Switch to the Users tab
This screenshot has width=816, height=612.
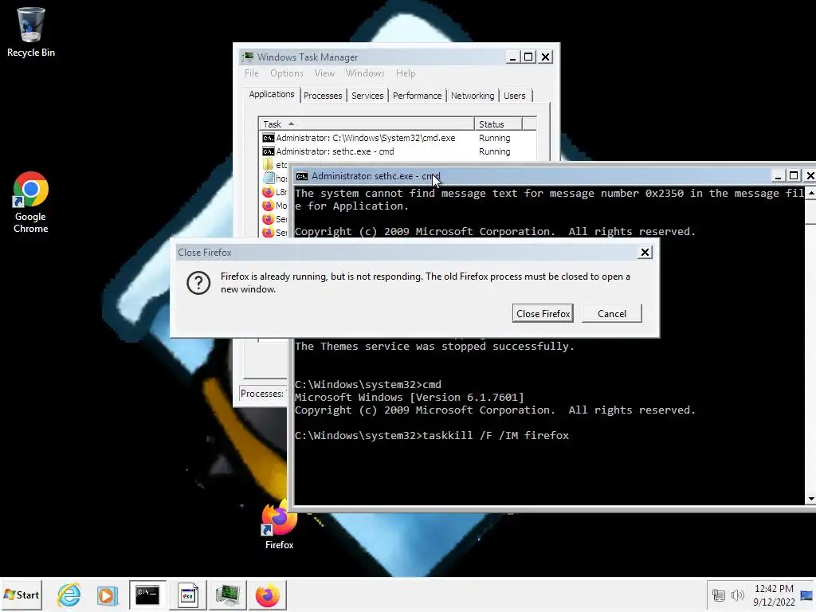click(514, 96)
